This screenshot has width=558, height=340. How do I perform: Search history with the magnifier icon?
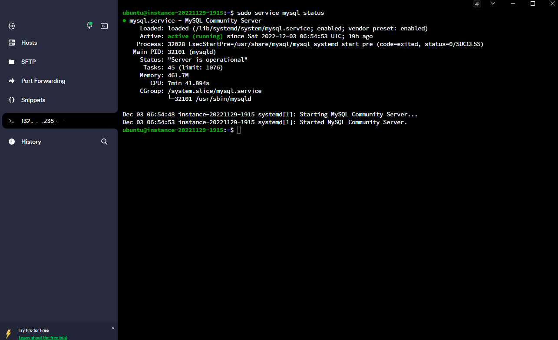pyautogui.click(x=104, y=142)
